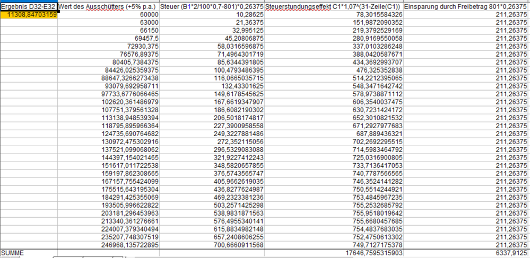Select the cell showing 78,3015584326
530x258 pixels.
point(333,14)
